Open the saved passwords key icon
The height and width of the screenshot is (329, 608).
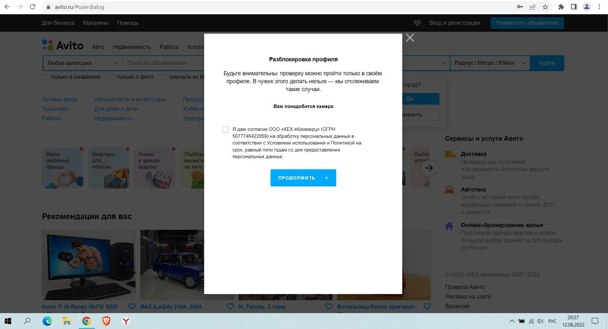(x=520, y=7)
